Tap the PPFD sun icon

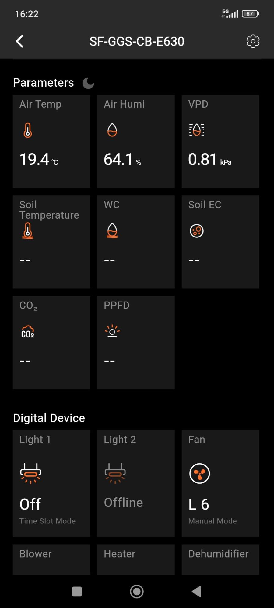point(112,331)
